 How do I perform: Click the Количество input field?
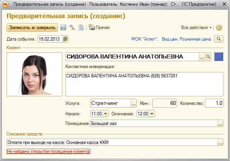coord(214,103)
